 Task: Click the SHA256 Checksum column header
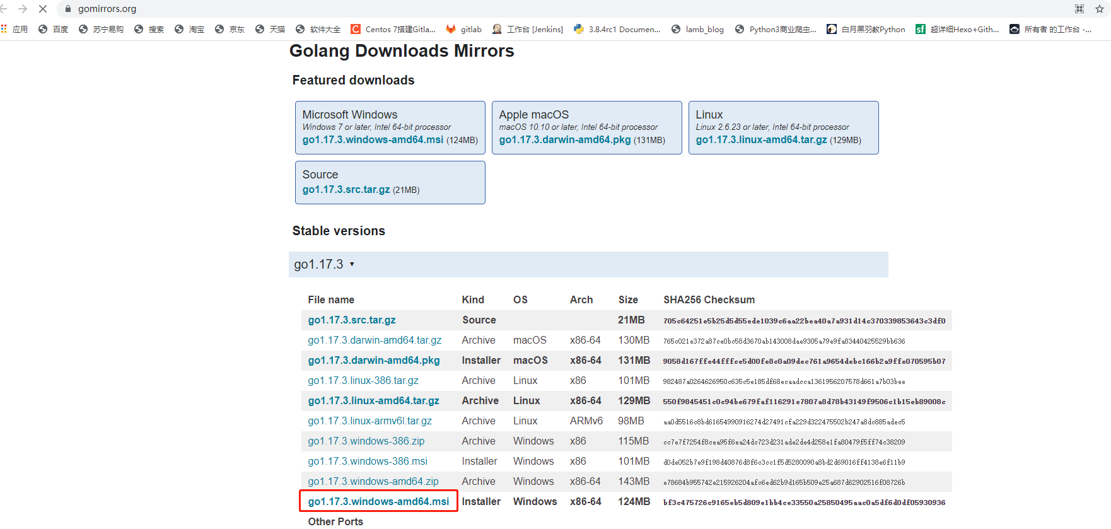(709, 300)
